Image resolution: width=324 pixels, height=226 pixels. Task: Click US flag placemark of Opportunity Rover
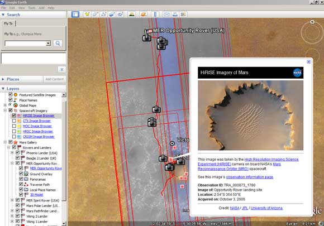coord(149,31)
